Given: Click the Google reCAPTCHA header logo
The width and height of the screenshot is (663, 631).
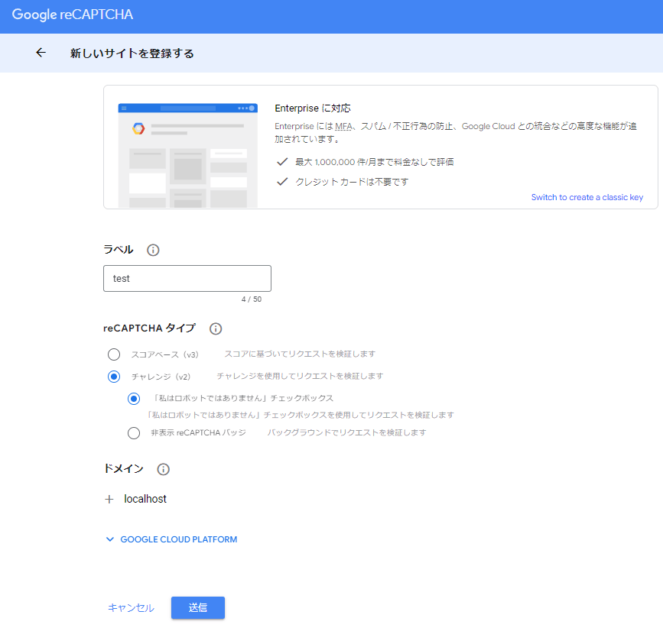Looking at the screenshot, I should [73, 15].
